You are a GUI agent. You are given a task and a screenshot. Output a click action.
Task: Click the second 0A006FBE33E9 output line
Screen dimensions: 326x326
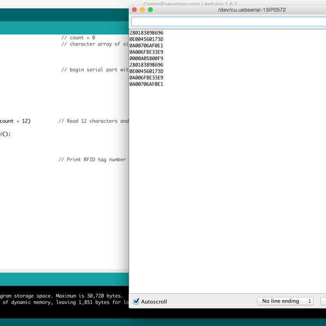[146, 78]
